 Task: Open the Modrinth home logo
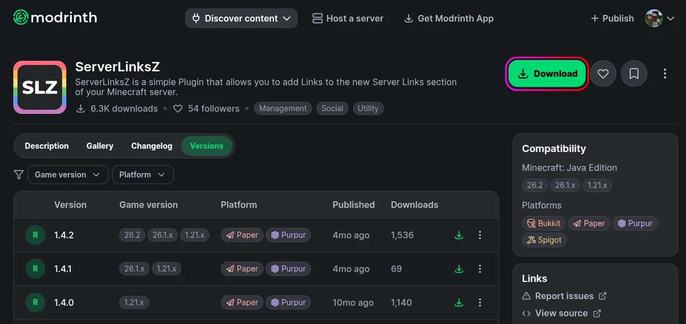coord(55,18)
